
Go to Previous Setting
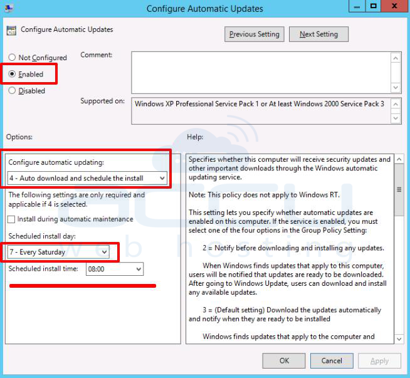(254, 34)
